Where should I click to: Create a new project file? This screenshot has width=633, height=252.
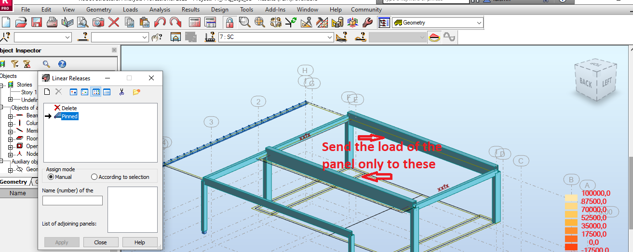[6, 22]
